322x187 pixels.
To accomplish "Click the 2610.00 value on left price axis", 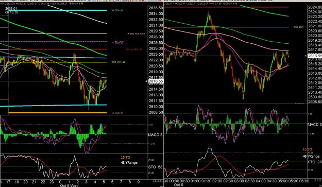I will [x=156, y=107].
